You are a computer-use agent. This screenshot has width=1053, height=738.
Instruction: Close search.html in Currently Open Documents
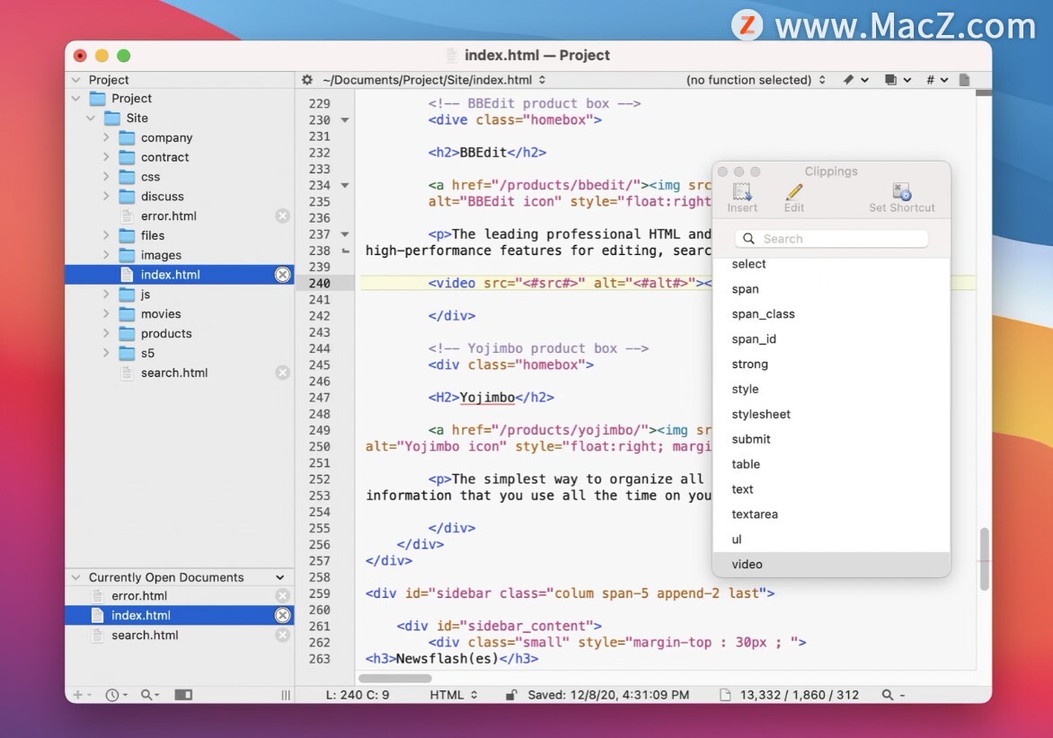coord(283,635)
